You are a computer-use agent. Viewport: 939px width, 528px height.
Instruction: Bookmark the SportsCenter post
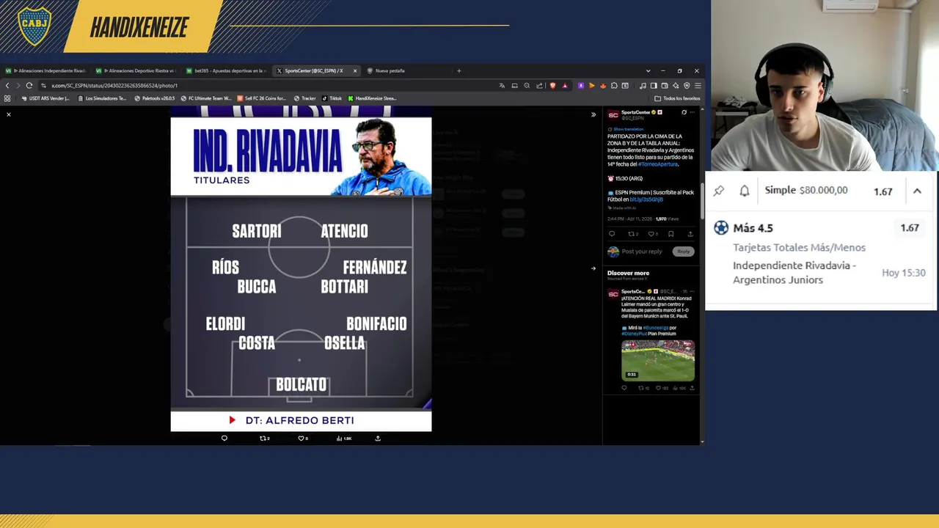click(x=671, y=234)
